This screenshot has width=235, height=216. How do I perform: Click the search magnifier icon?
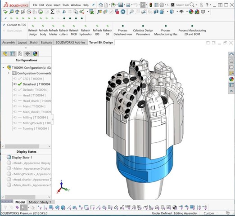click(x=192, y=5)
